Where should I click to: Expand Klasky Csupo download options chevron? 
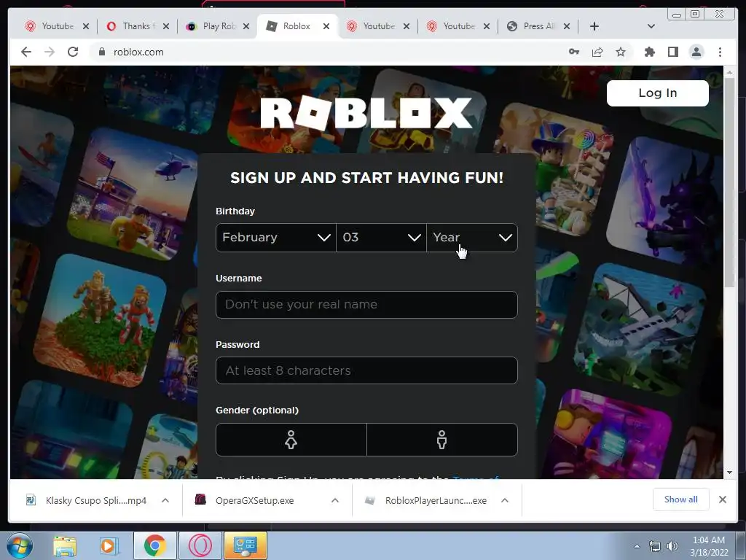pyautogui.click(x=165, y=500)
